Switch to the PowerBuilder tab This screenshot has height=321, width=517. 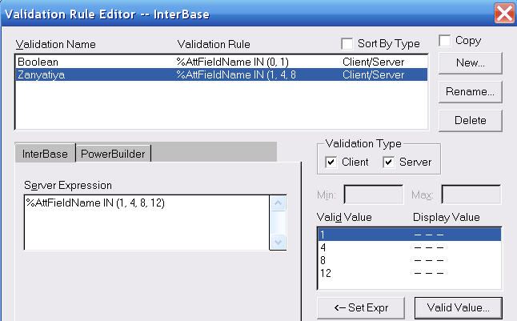pyautogui.click(x=113, y=154)
